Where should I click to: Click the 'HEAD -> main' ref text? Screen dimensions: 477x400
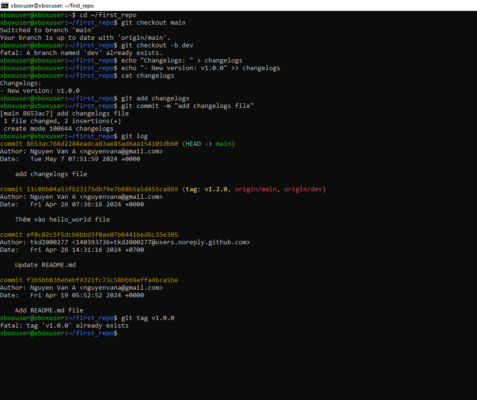click(208, 144)
